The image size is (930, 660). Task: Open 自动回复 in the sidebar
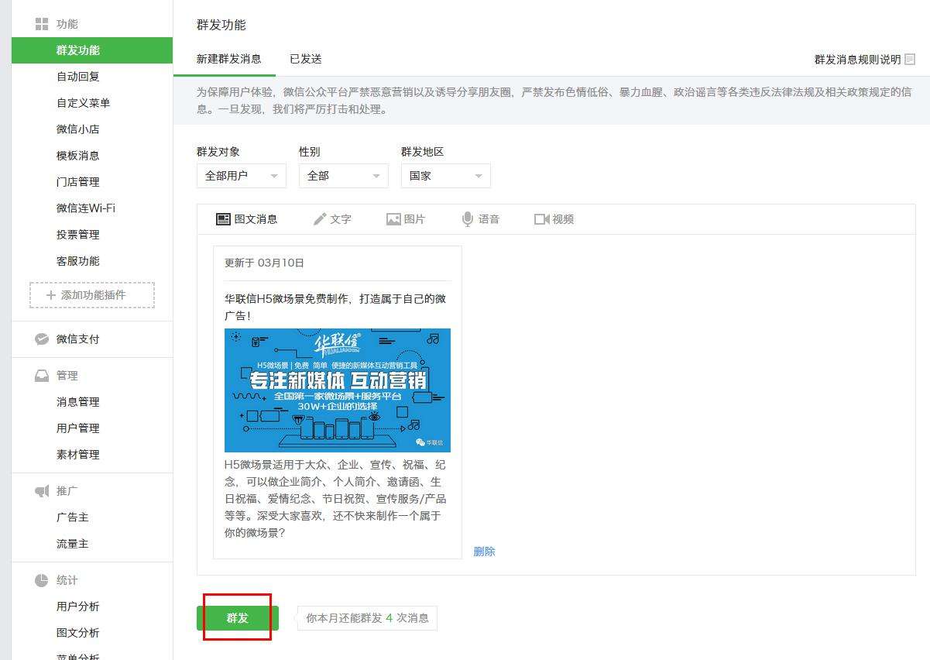pos(78,77)
